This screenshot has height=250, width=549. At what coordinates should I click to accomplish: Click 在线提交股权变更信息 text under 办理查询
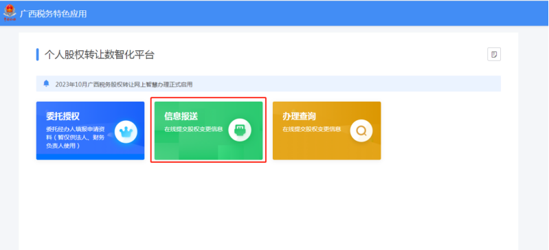pos(312,129)
